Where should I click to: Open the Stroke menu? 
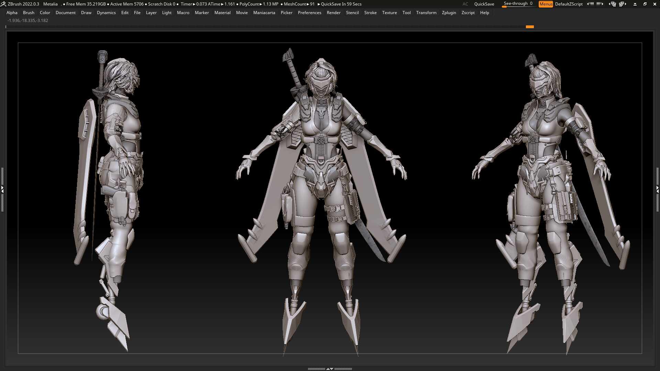click(x=370, y=13)
